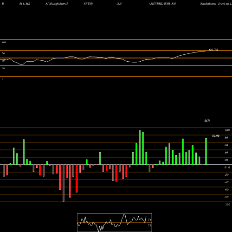Click the -20 label on the MR axis
This screenshot has width=232, height=232.
tap(226, 175)
